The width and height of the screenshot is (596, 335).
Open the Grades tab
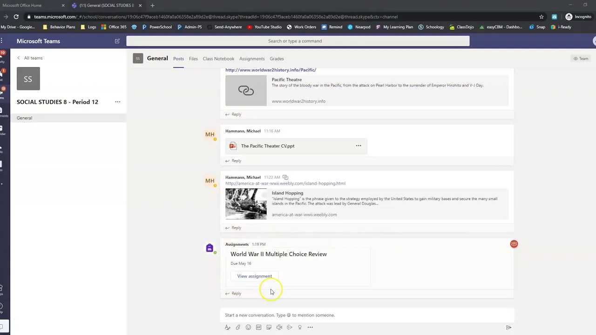click(277, 59)
